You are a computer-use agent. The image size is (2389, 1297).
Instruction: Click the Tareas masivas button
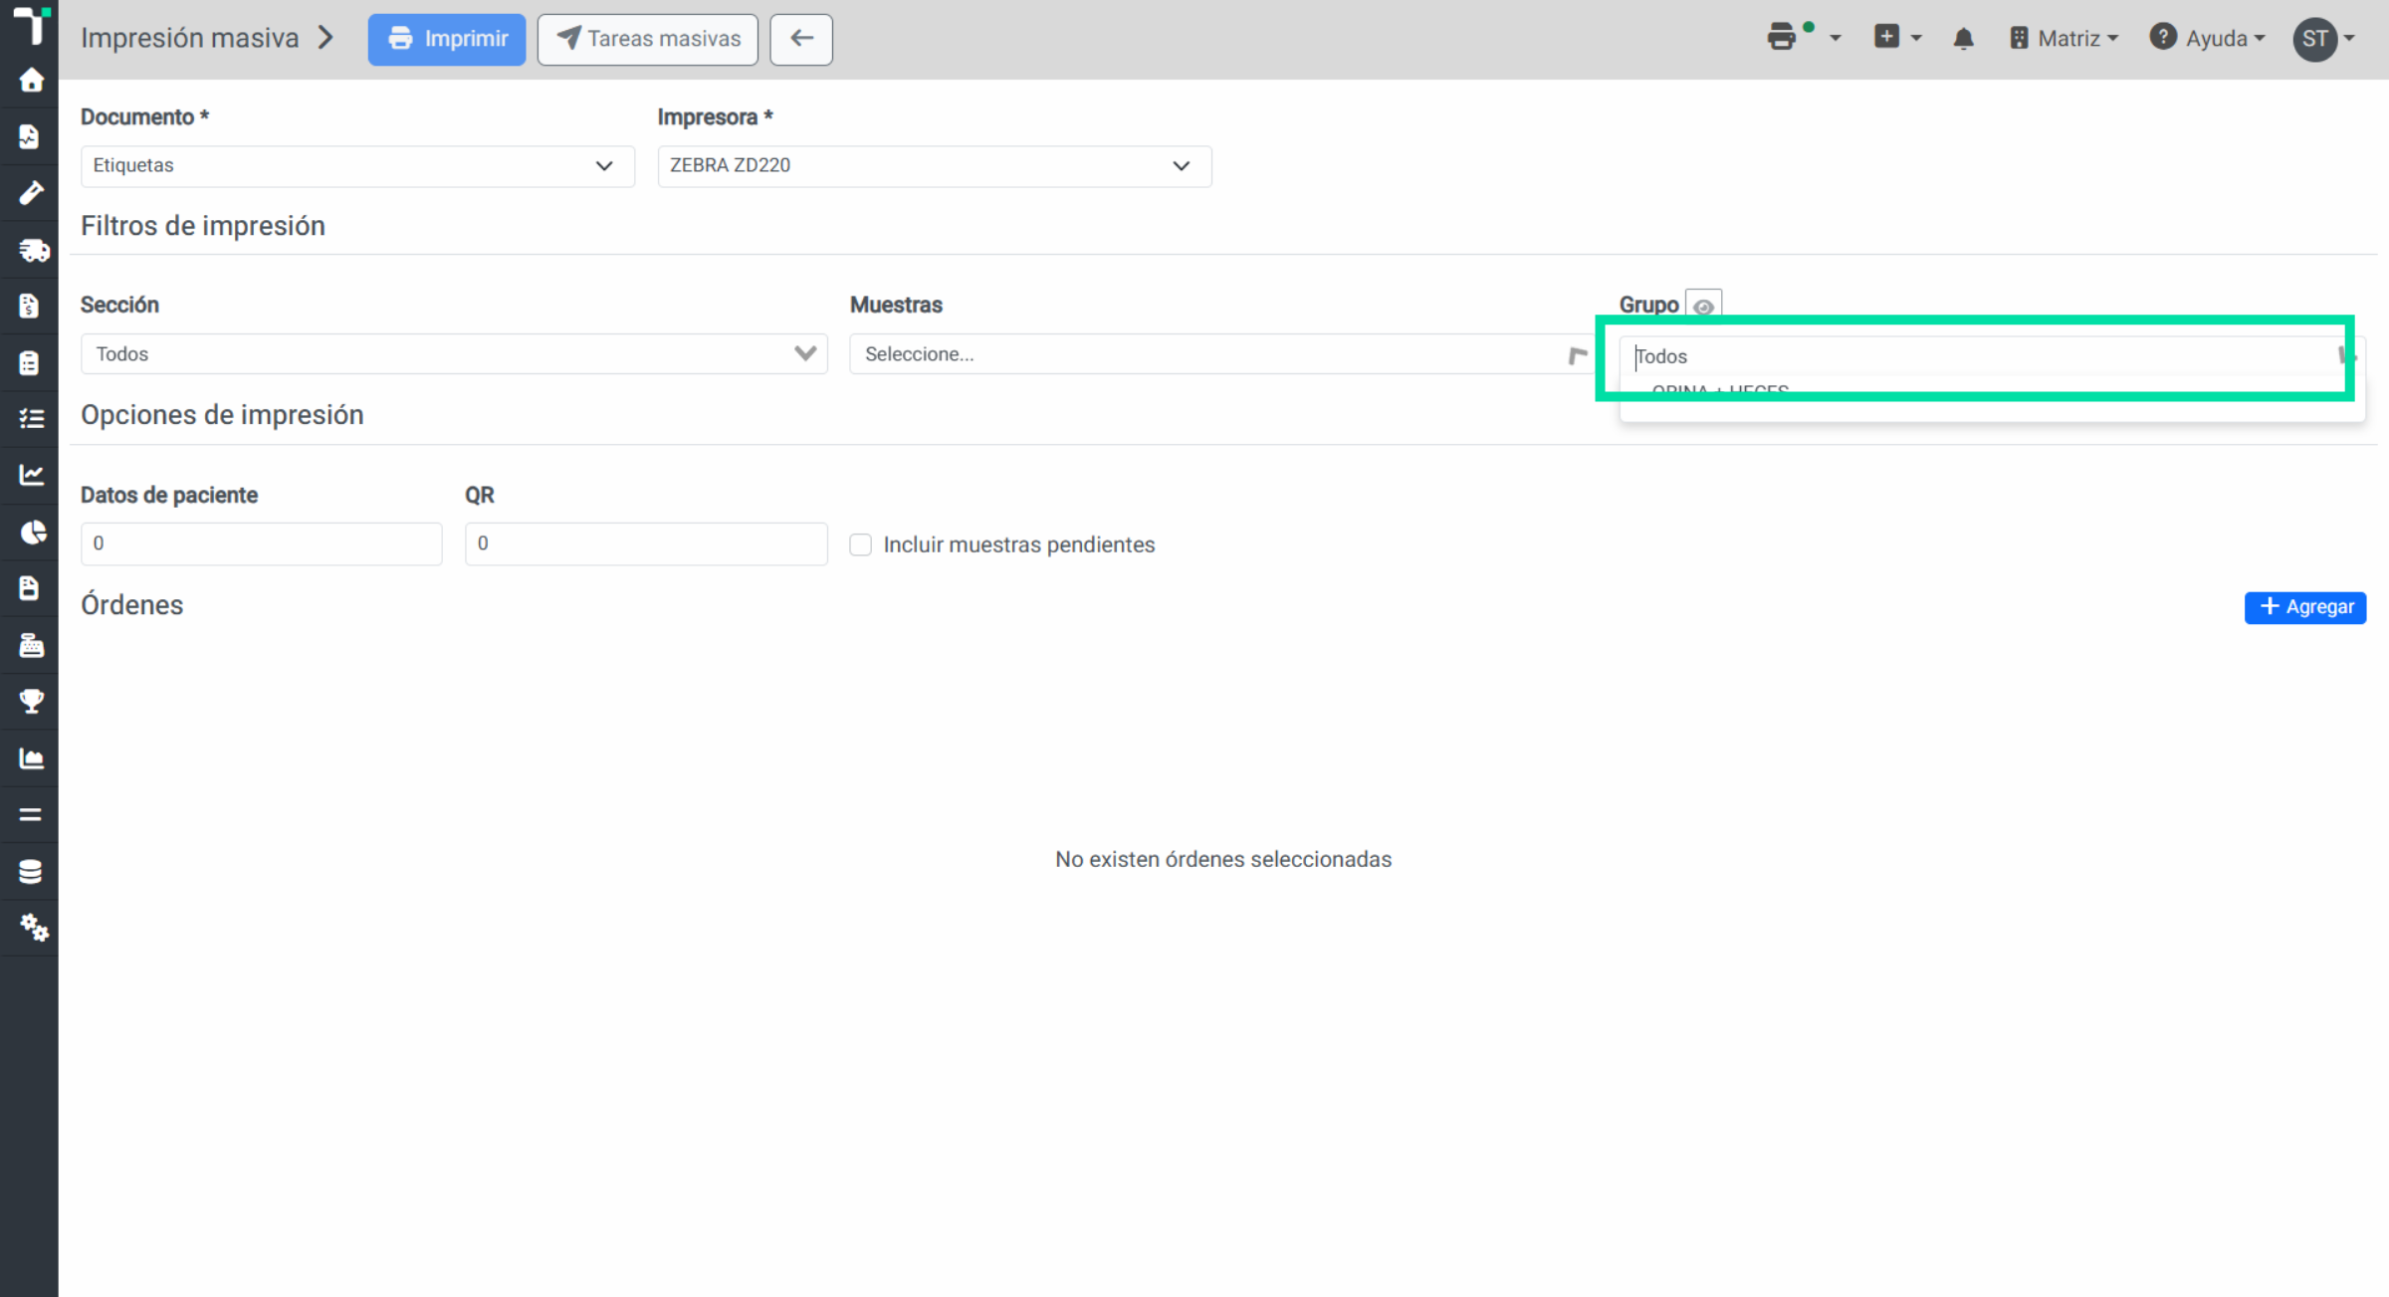(x=648, y=39)
